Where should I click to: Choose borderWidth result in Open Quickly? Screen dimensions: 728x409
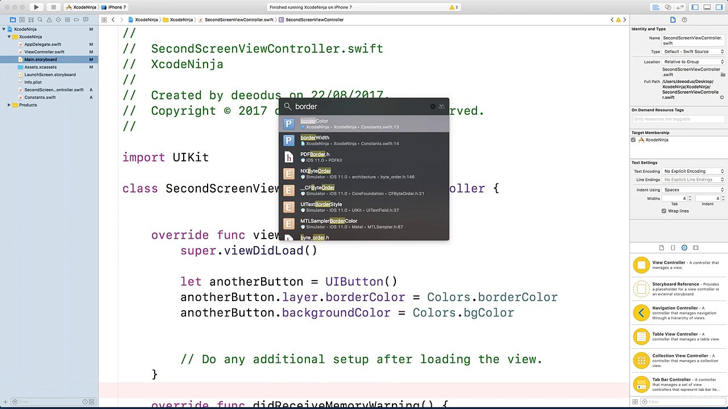[364, 140]
